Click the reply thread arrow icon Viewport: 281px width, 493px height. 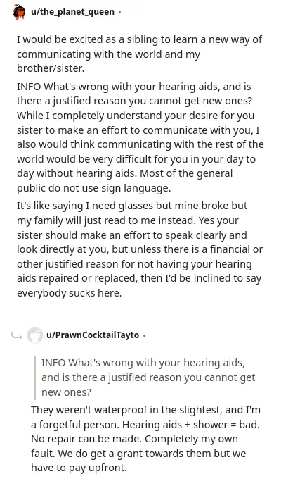pyautogui.click(x=17, y=336)
